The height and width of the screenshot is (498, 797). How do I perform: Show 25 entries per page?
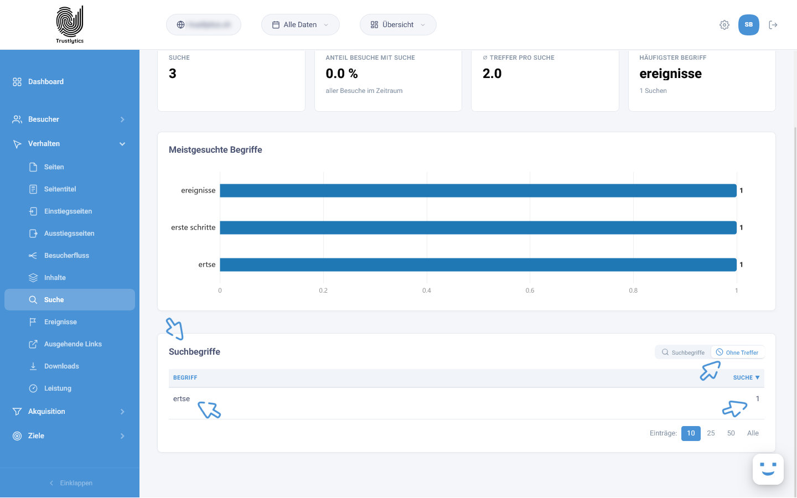pyautogui.click(x=711, y=433)
